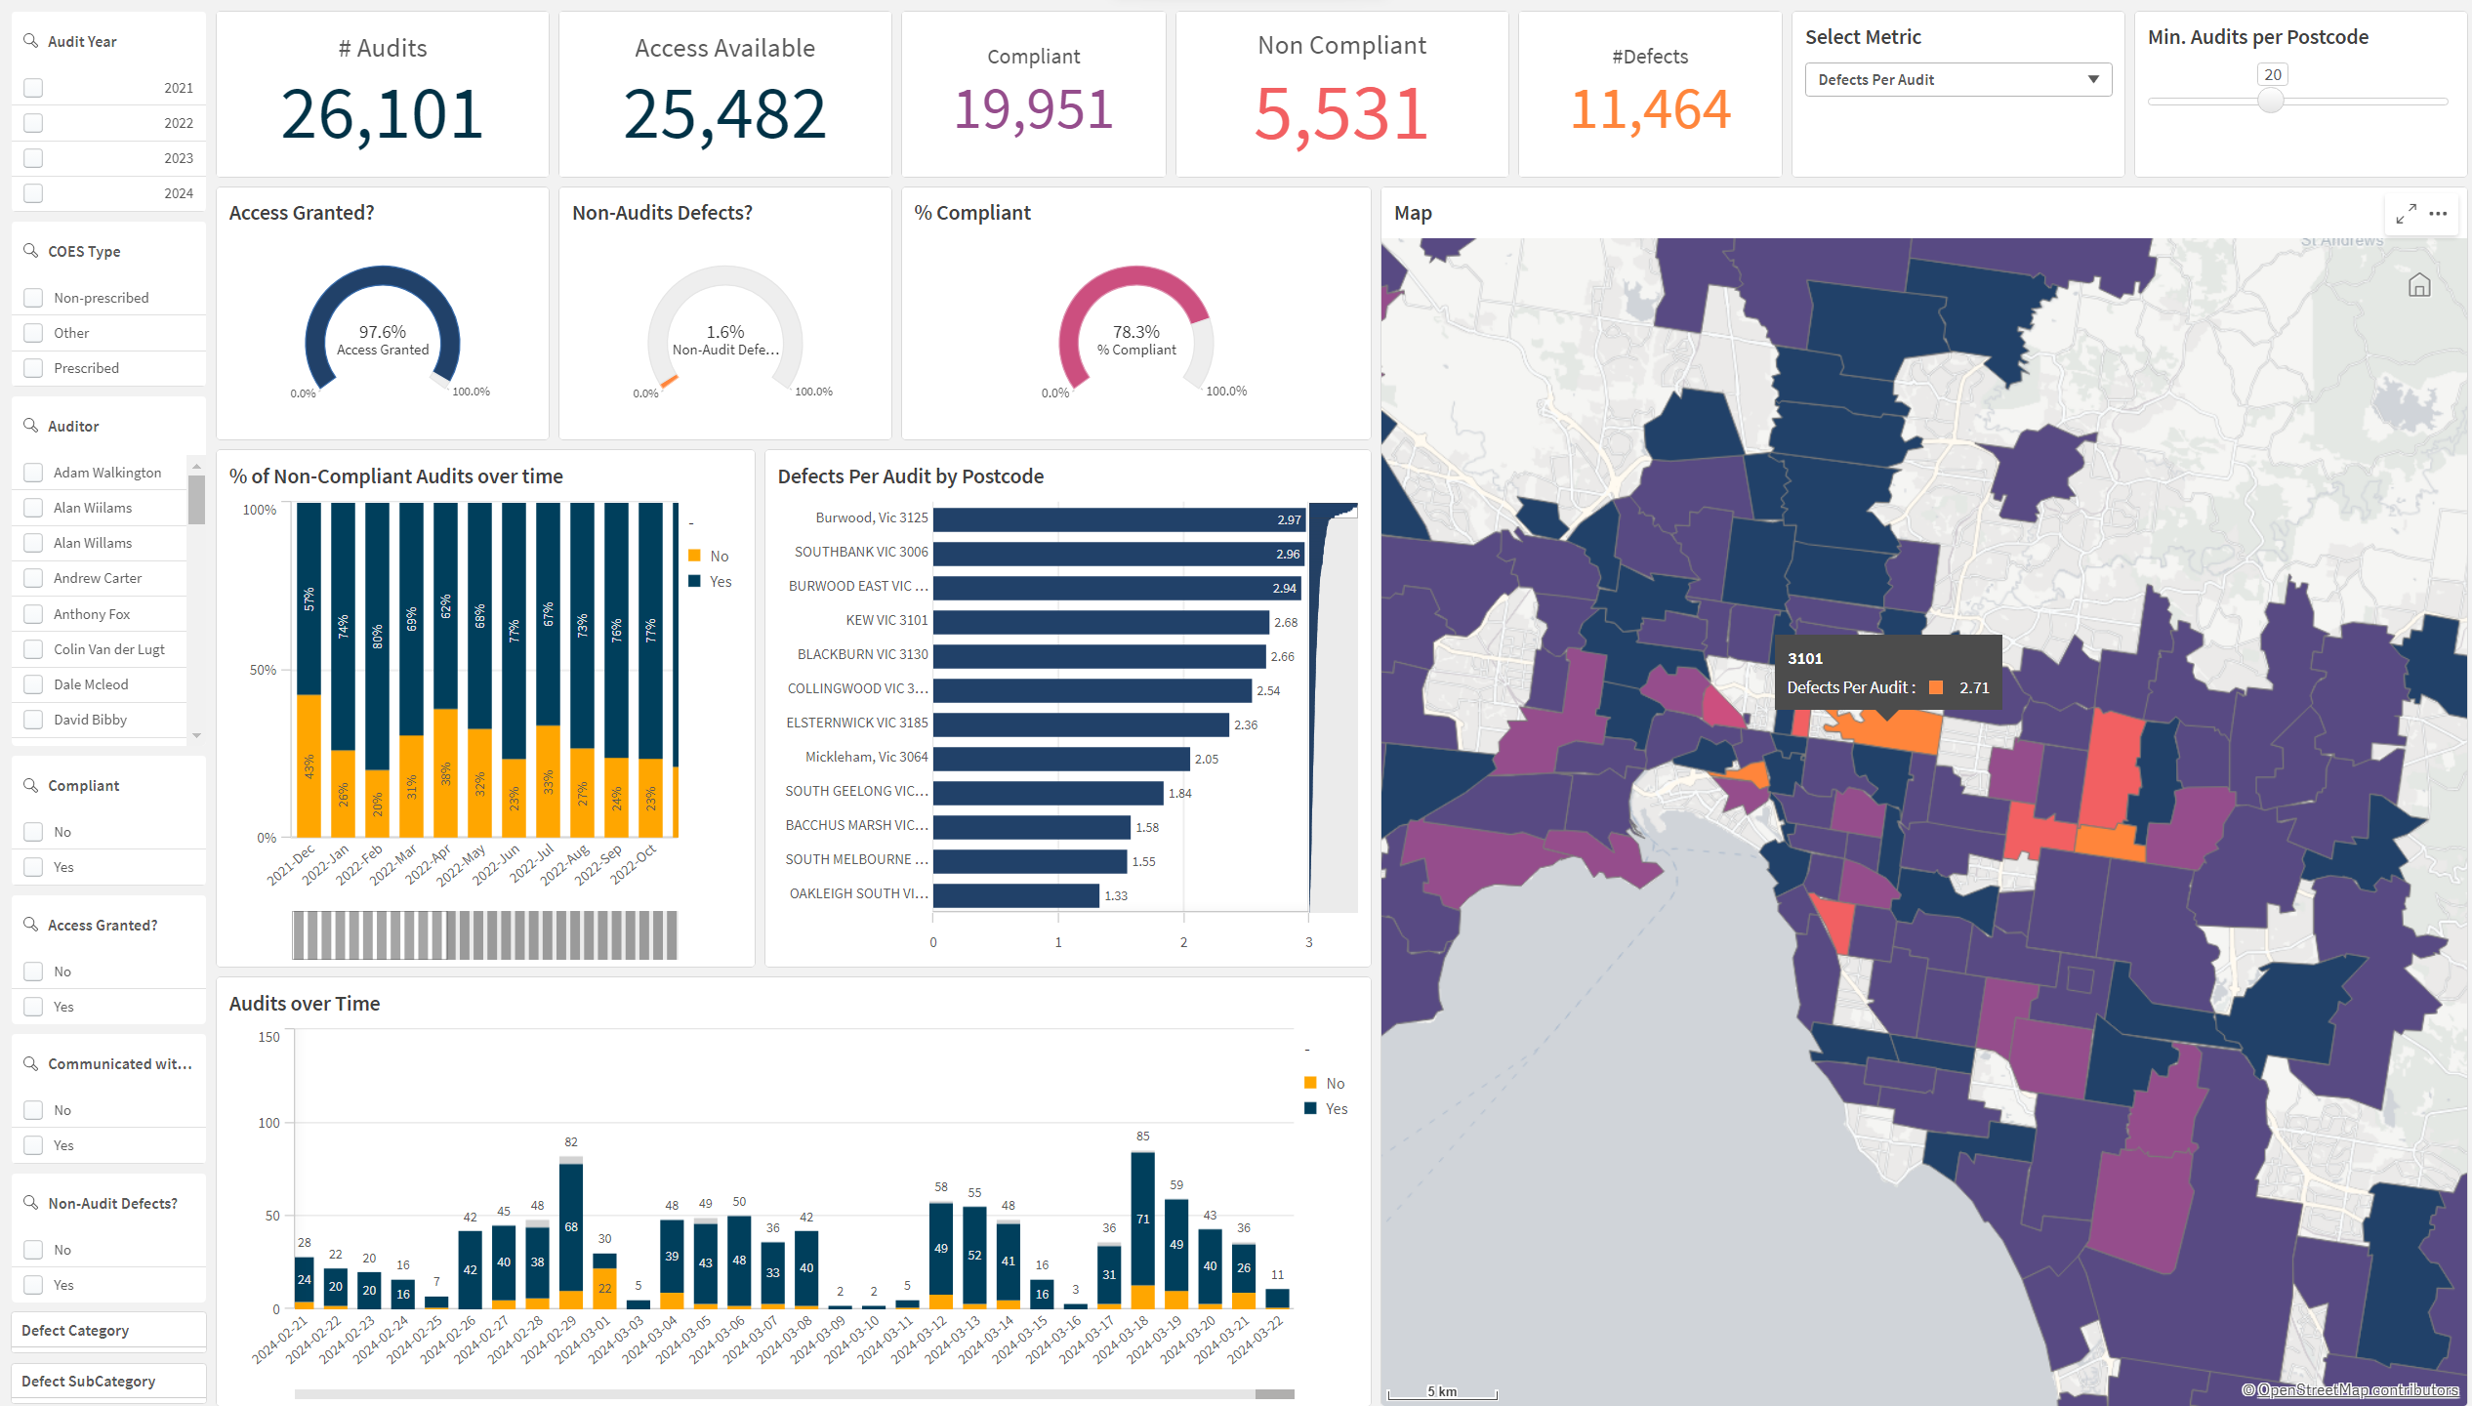The image size is (2472, 1406).
Task: Click the KEW VIC 3101 bar
Action: (x=1100, y=622)
